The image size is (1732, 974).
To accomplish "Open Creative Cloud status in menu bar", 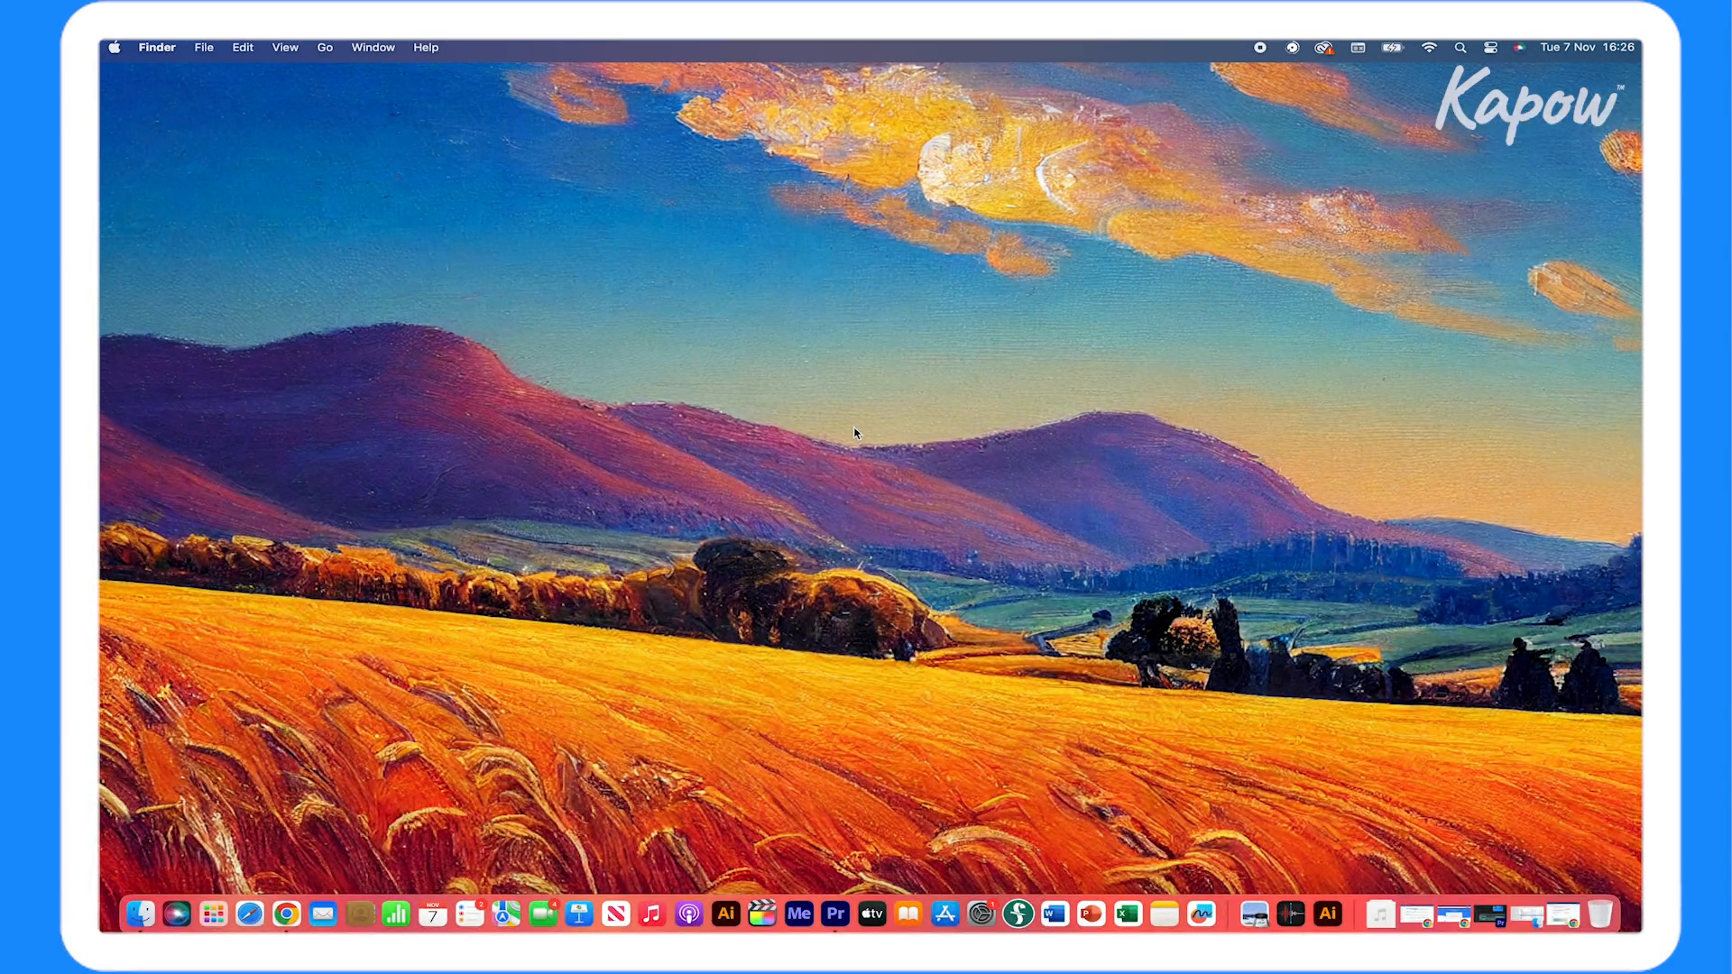I will click(1323, 48).
